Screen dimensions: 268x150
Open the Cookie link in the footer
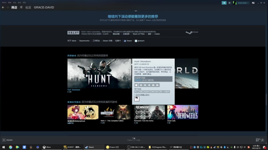(157, 34)
